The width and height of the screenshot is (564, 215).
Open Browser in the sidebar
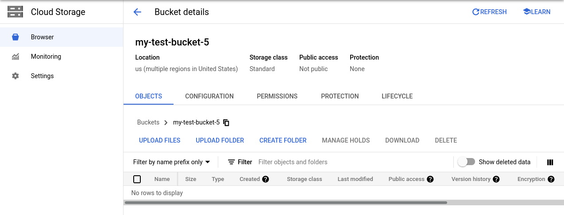pyautogui.click(x=62, y=37)
